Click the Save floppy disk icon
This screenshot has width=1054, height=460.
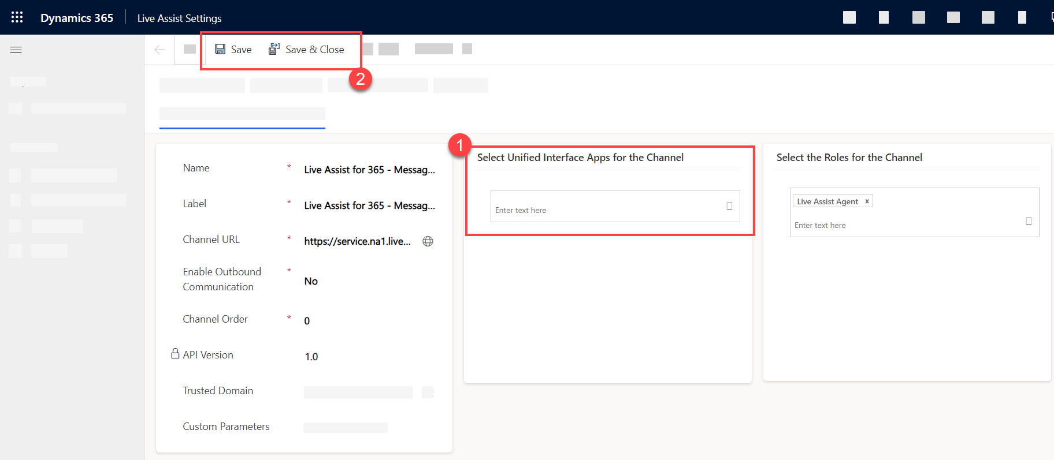220,50
